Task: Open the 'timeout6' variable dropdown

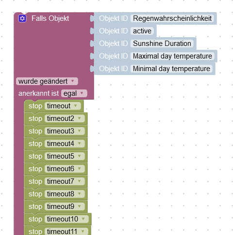Action: (65, 169)
